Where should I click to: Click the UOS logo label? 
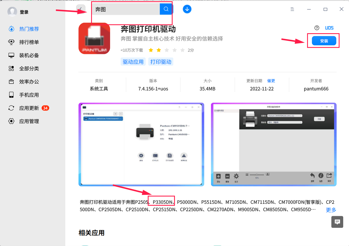click(329, 28)
